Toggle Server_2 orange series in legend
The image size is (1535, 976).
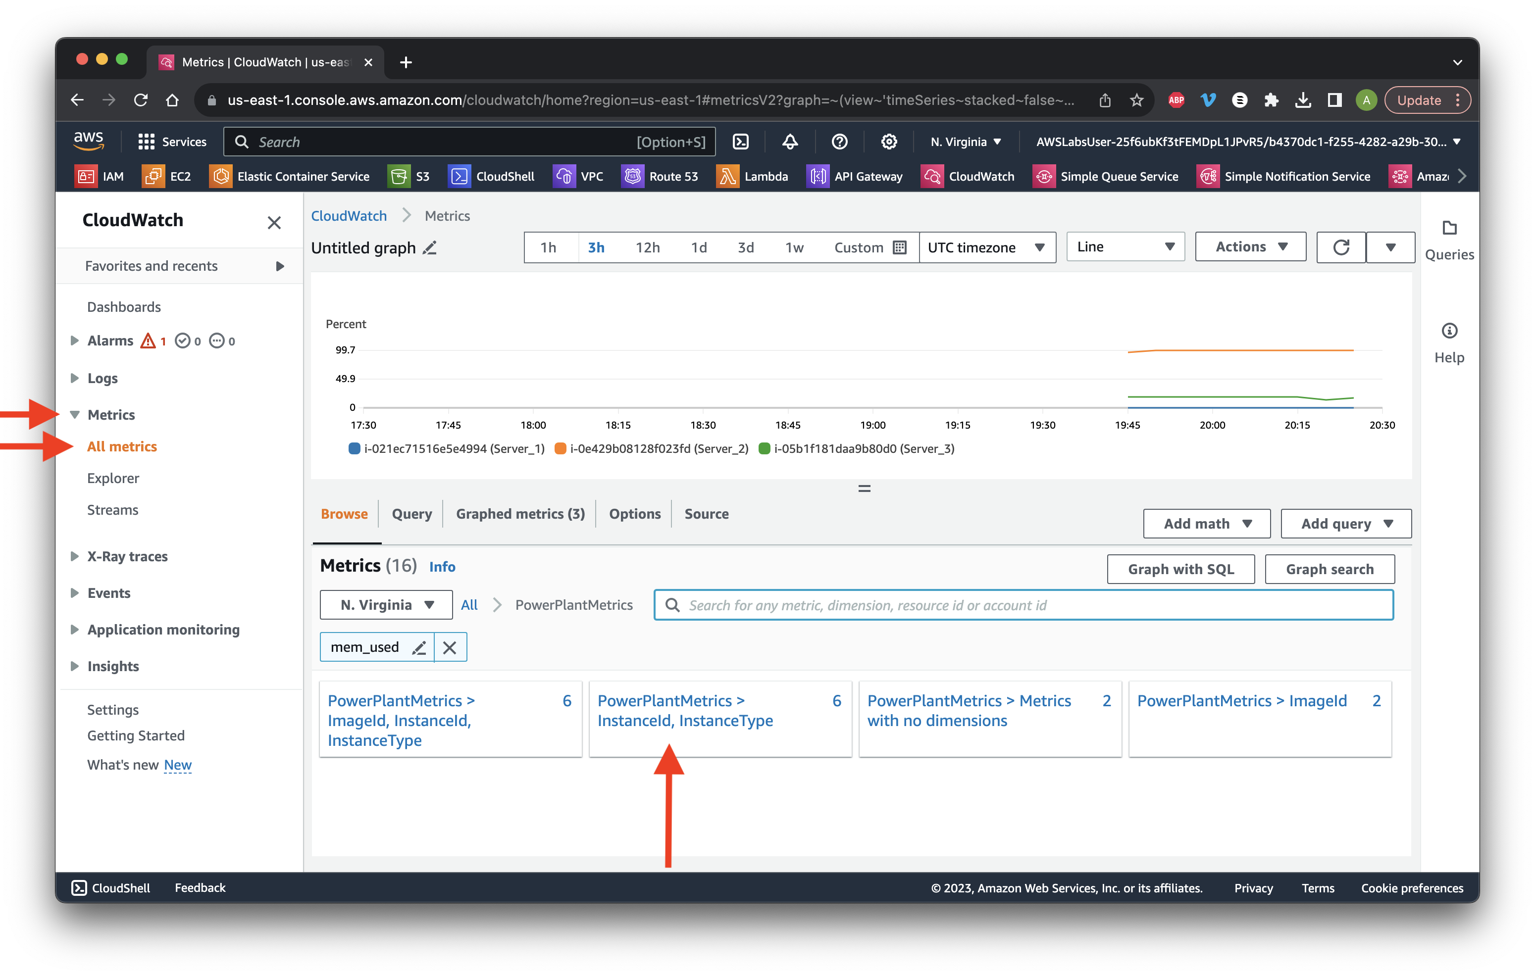click(652, 448)
